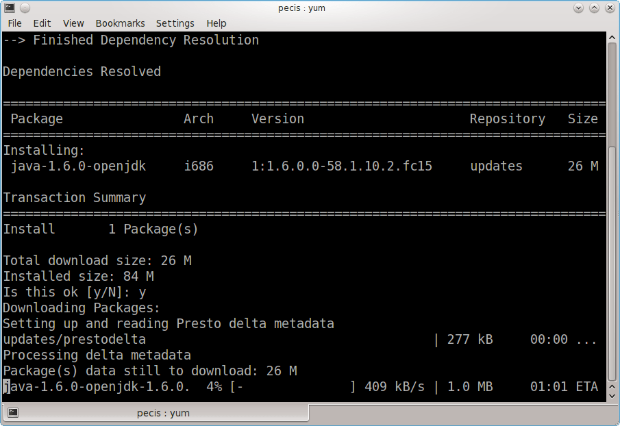Click the 'Arch' column header
Viewport: 620px width, 426px height.
(x=199, y=119)
